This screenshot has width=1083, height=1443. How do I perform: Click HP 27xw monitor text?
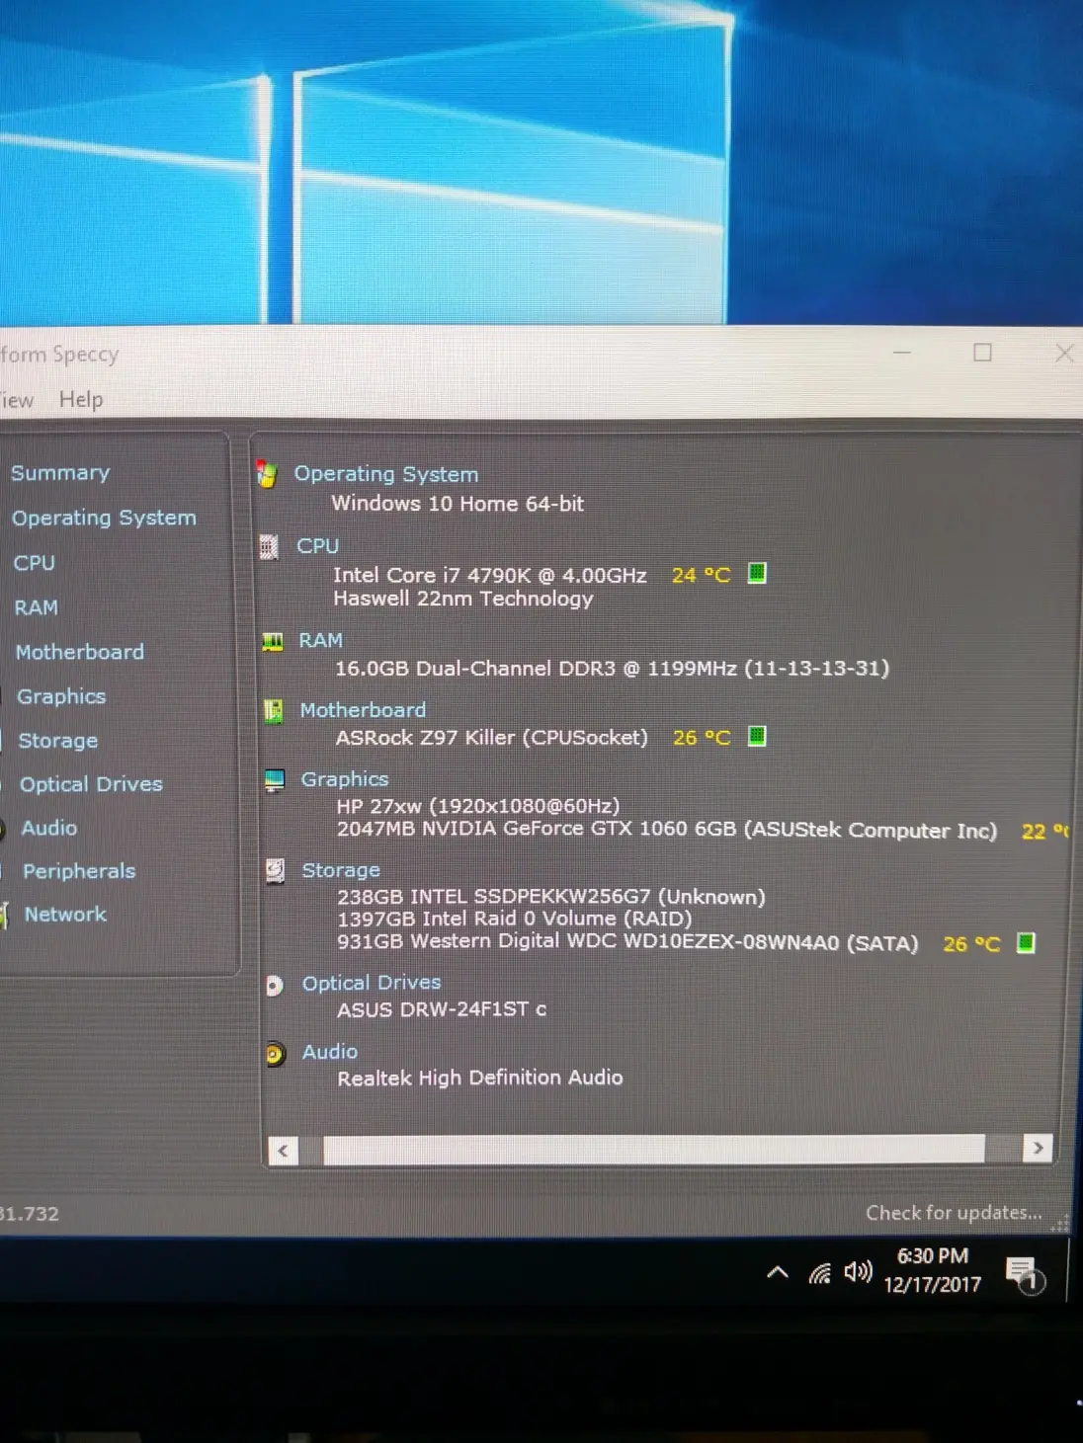[x=478, y=806]
